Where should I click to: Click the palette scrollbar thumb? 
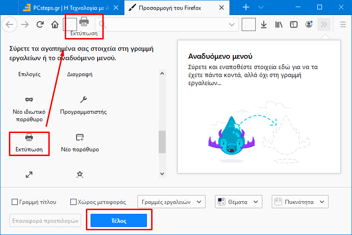[162, 142]
